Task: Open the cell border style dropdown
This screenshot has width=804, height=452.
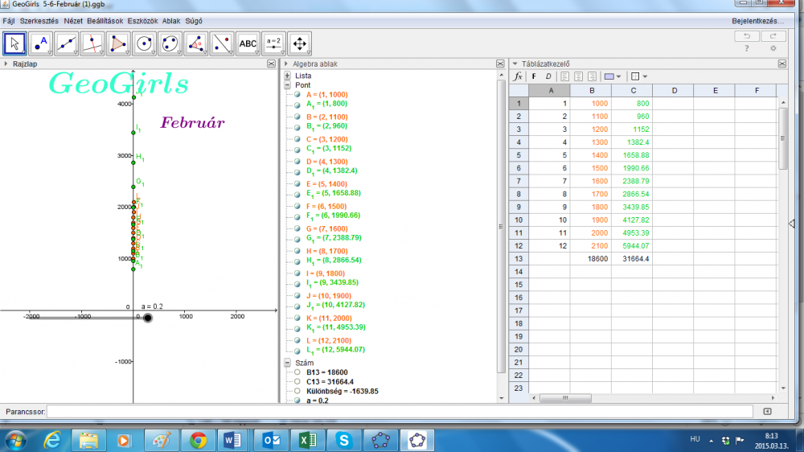Action: tap(639, 76)
